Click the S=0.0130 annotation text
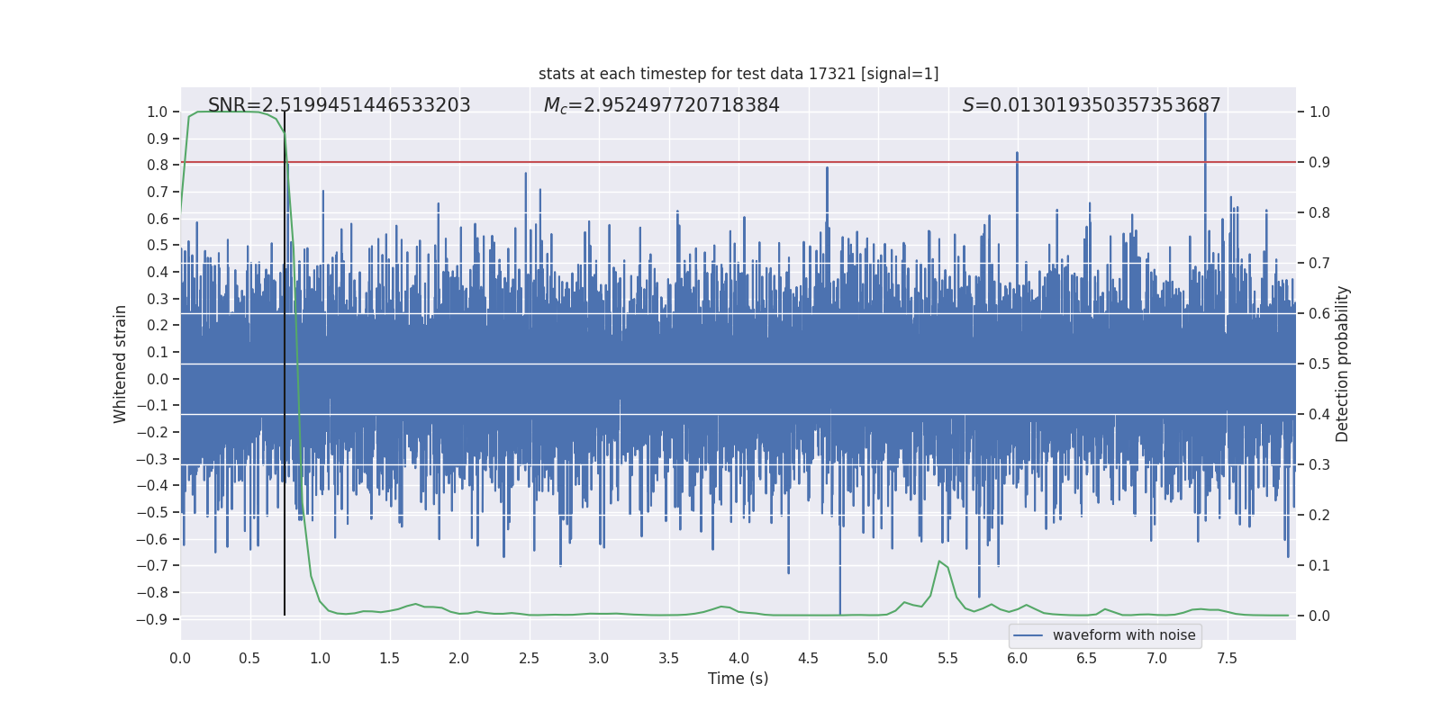 tap(1091, 105)
